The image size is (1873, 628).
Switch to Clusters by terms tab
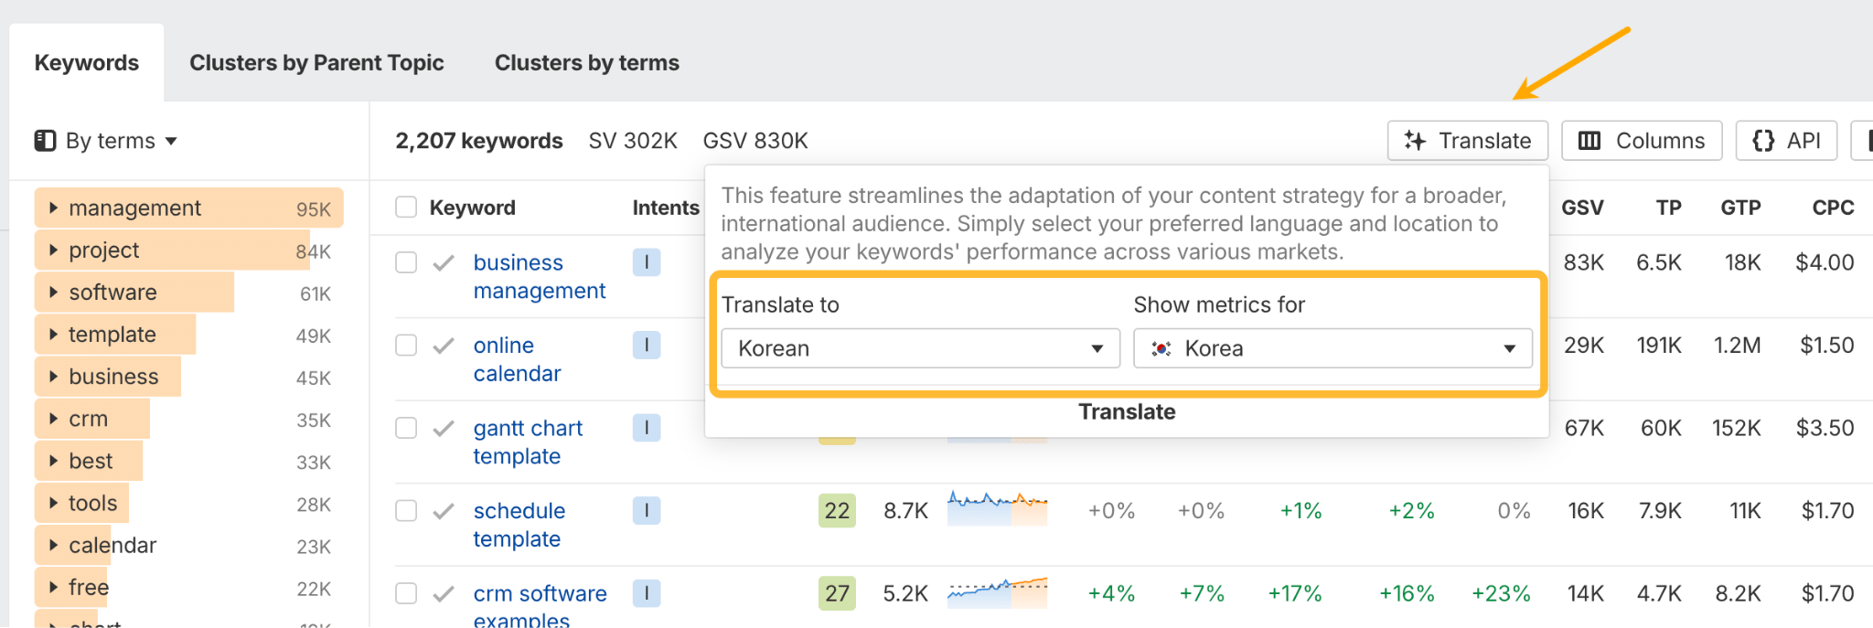click(586, 62)
